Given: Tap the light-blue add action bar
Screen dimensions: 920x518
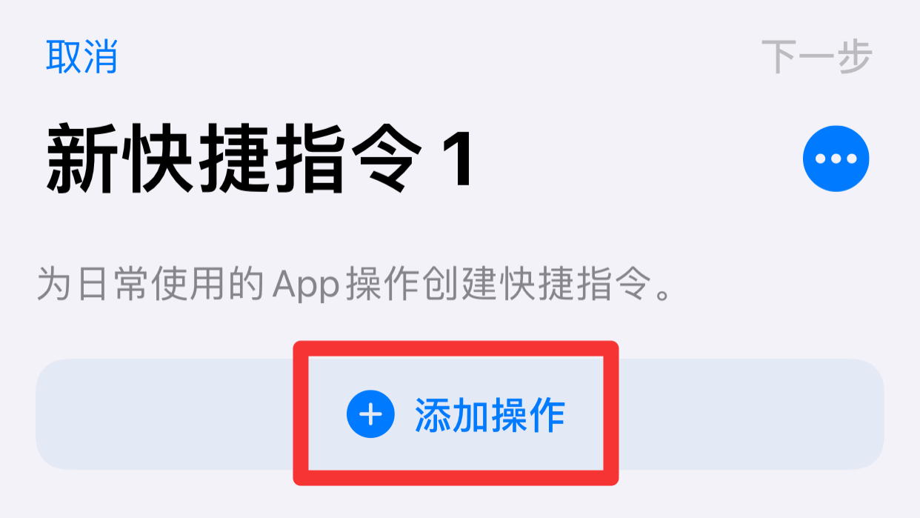Looking at the screenshot, I should 459,414.
